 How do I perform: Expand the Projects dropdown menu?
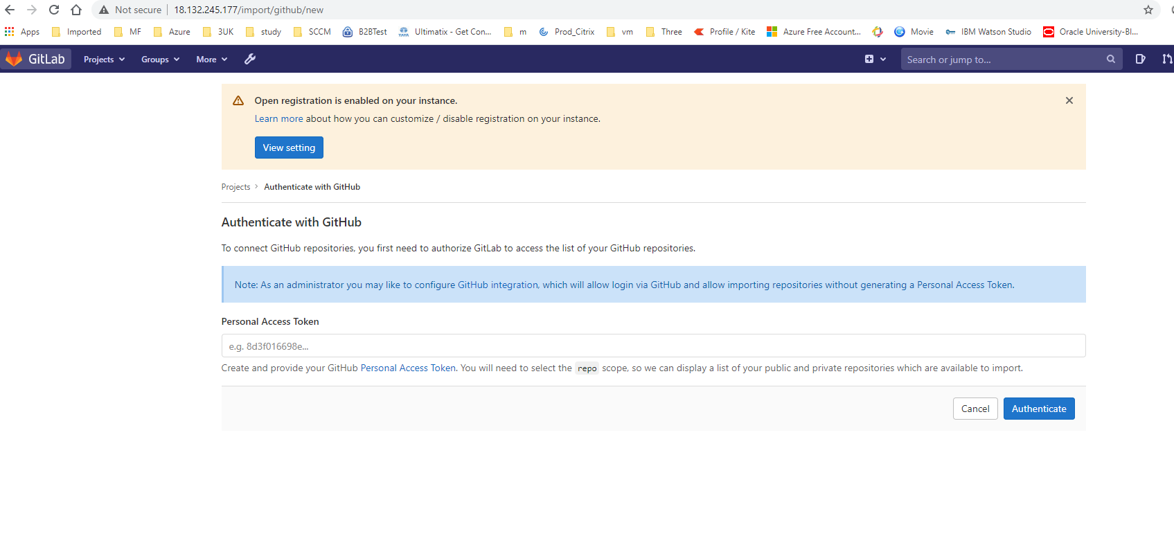105,59
